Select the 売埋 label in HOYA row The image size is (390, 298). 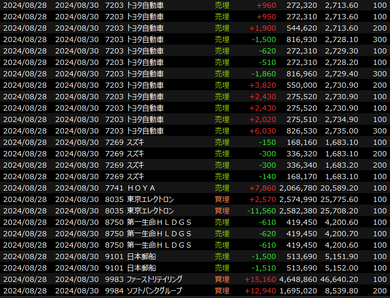222,188
